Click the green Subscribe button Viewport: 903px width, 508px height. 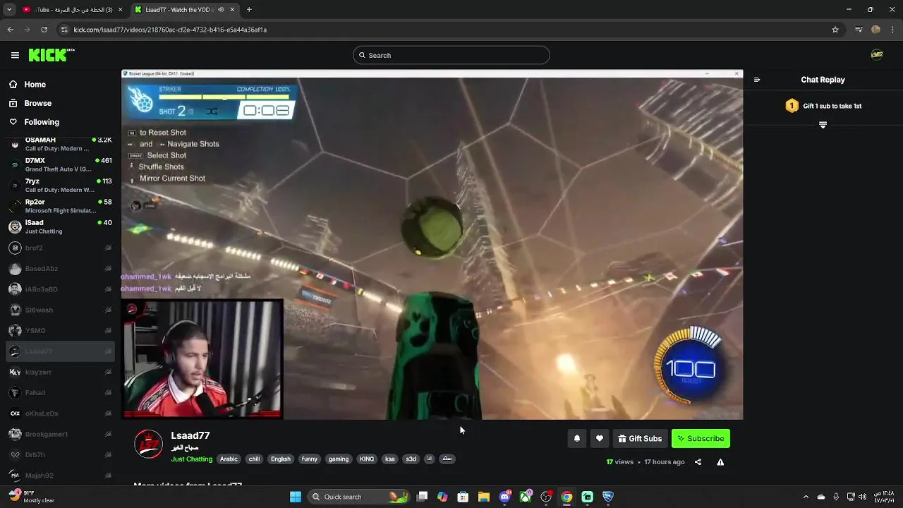[701, 438]
